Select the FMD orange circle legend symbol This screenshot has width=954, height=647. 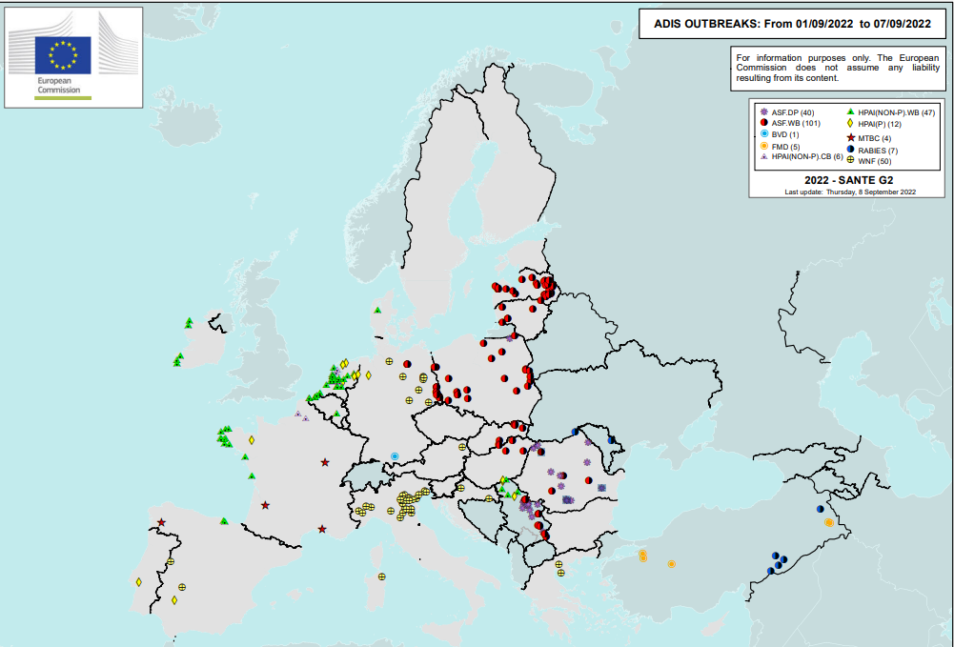764,146
